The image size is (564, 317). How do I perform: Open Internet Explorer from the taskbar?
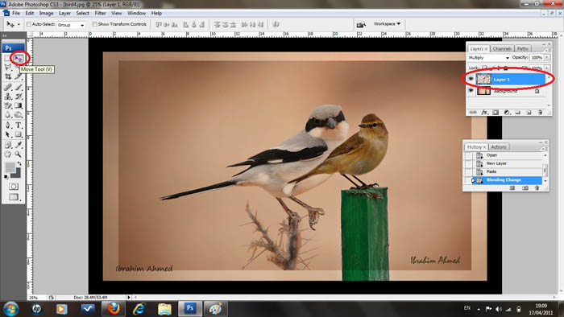[139, 309]
